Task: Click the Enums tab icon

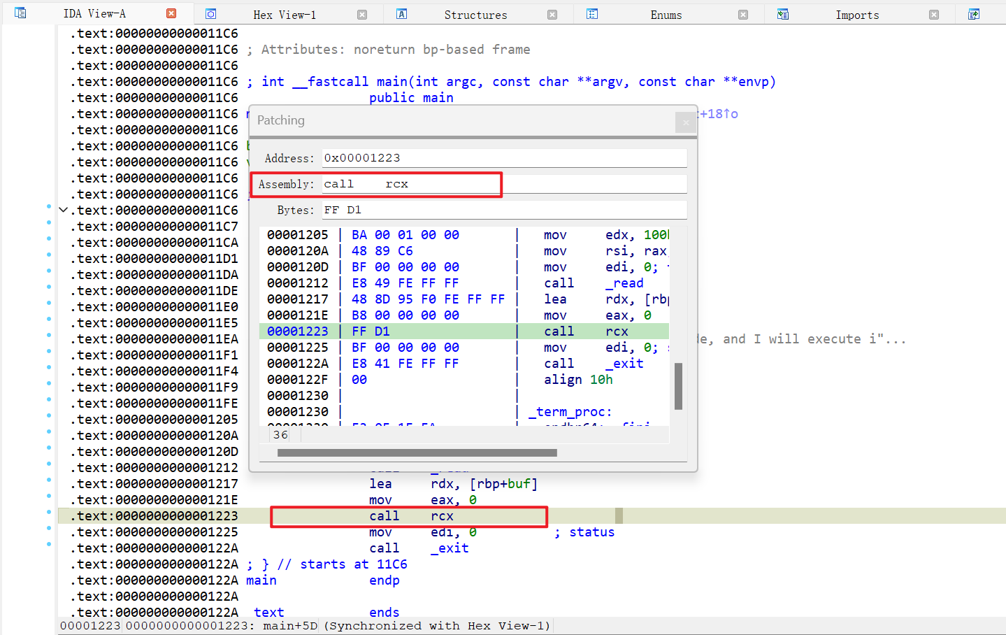Action: coord(592,14)
